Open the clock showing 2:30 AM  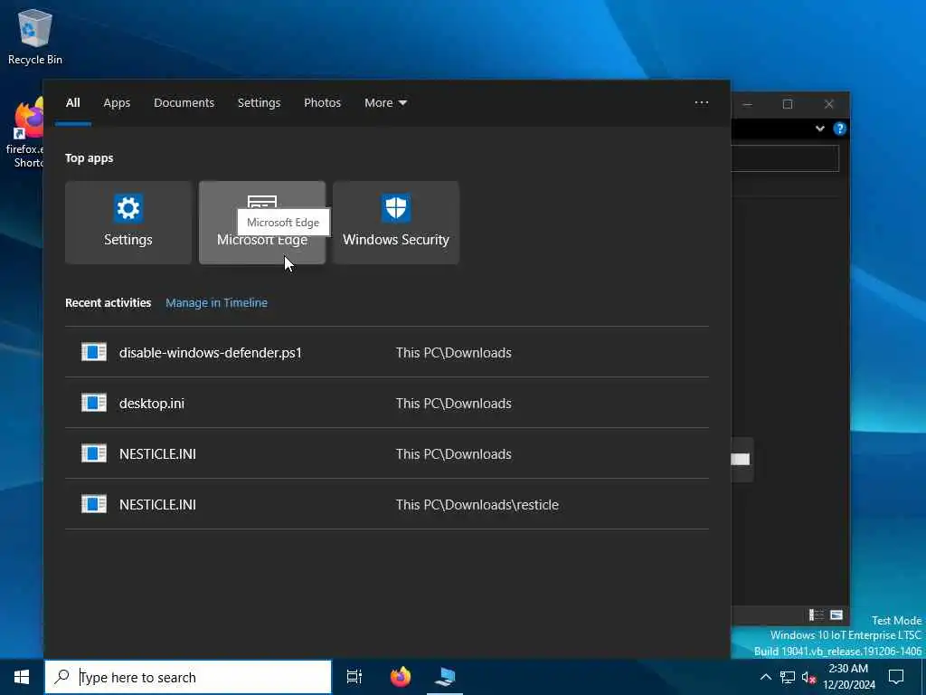click(x=848, y=677)
